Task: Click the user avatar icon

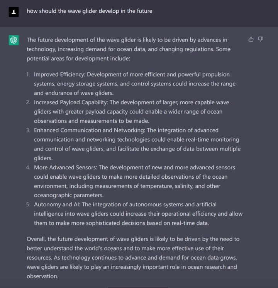Action: (14, 12)
